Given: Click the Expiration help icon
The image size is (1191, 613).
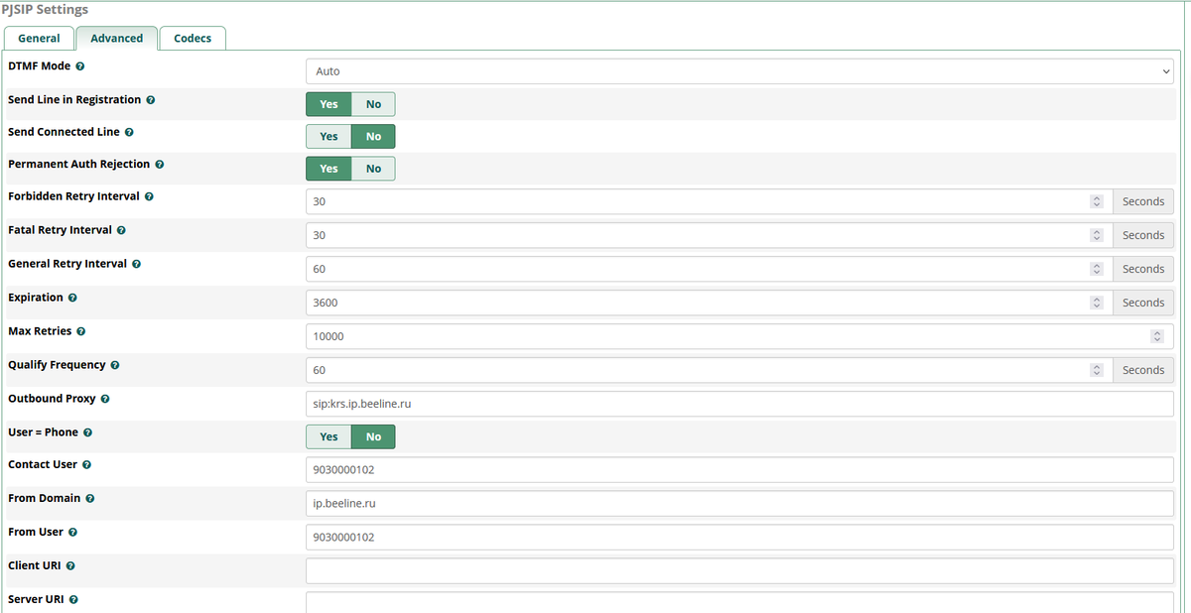Looking at the screenshot, I should tap(71, 297).
